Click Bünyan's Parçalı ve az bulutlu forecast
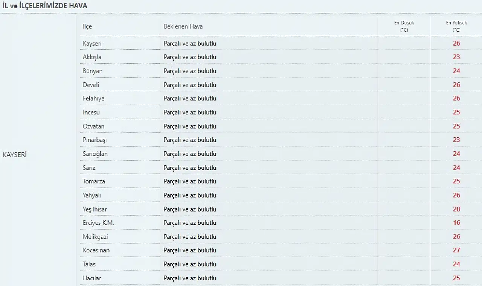 (190, 71)
